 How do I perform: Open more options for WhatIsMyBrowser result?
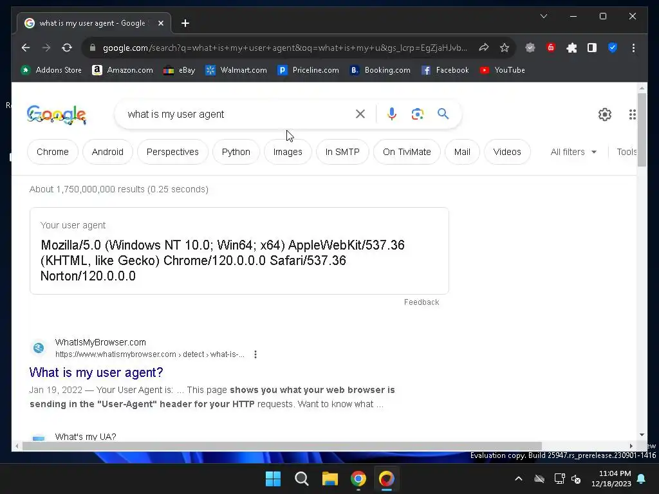255,354
